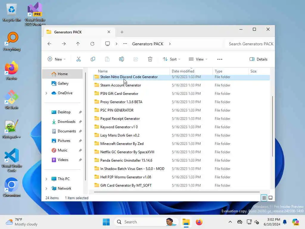Select Minecraft Generator By Zed folder
Image resolution: width=305 pixels, height=229 pixels.
pyautogui.click(x=181, y=144)
